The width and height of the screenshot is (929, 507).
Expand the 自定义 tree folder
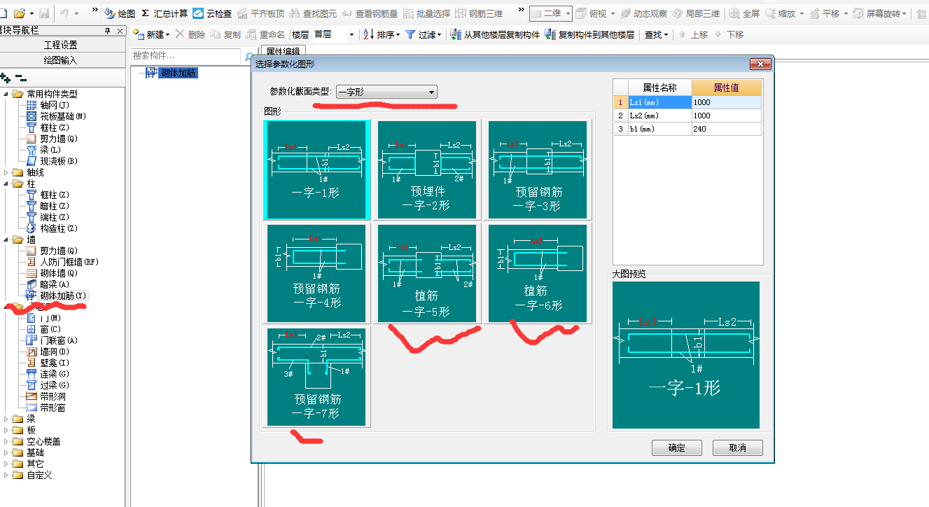pyautogui.click(x=8, y=475)
